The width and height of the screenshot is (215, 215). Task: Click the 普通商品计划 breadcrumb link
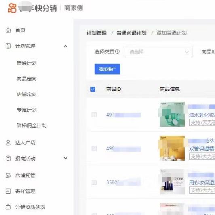click(x=132, y=33)
